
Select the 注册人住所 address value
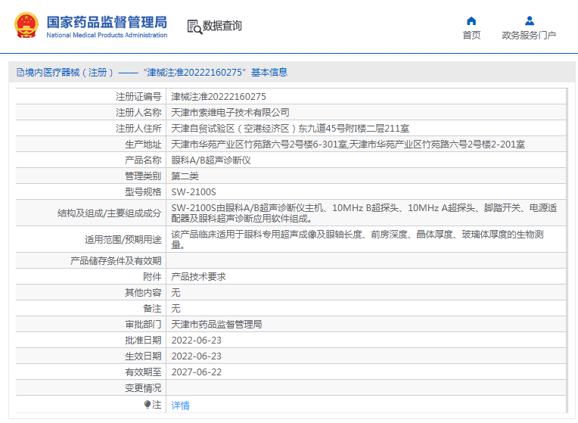[290, 129]
